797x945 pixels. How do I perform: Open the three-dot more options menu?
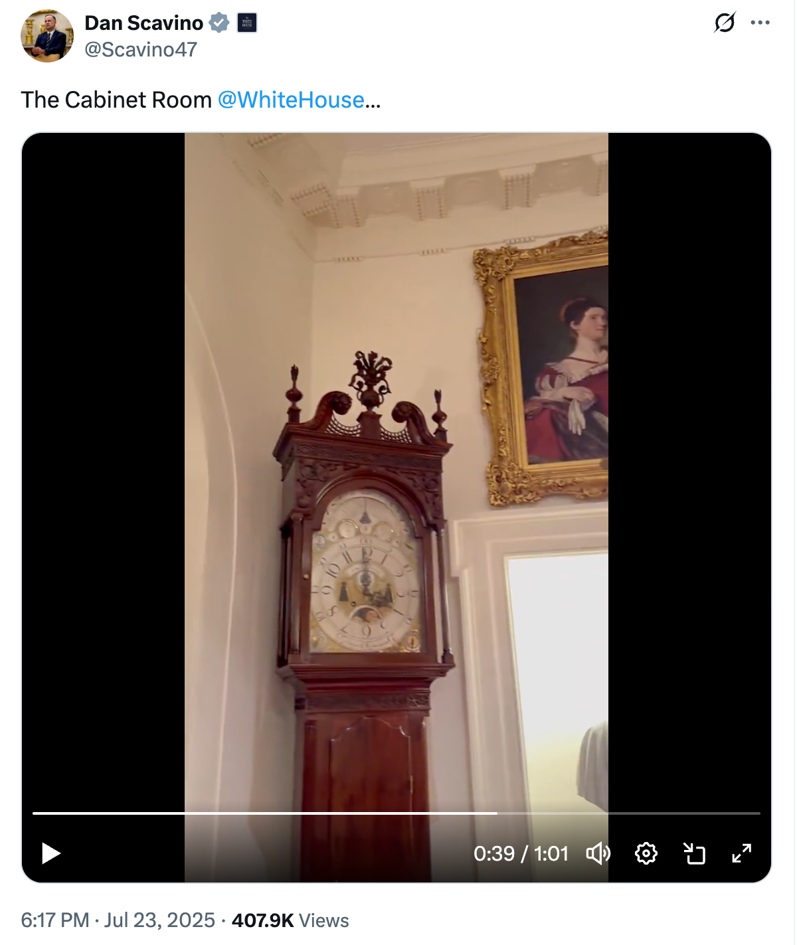[x=760, y=23]
